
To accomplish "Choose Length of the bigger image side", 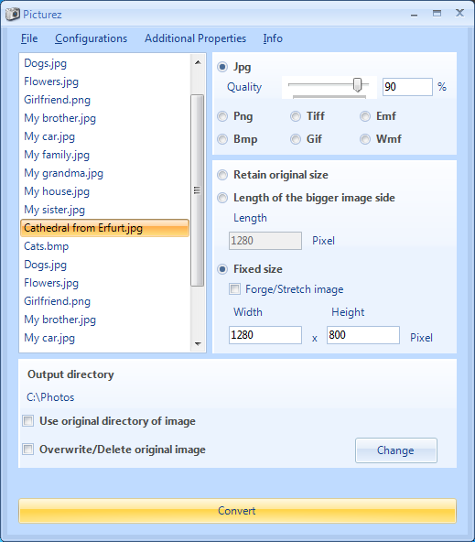I will point(222,198).
